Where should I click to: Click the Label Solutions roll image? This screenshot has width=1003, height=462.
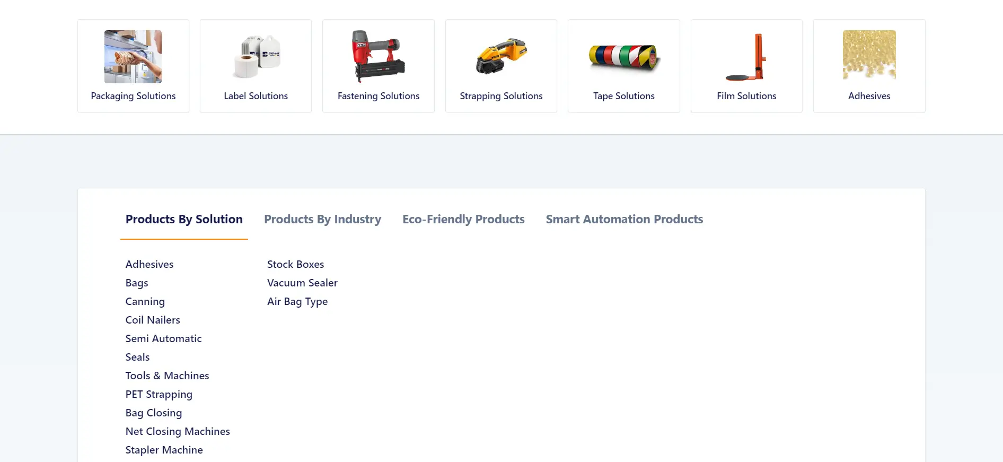coord(256,57)
